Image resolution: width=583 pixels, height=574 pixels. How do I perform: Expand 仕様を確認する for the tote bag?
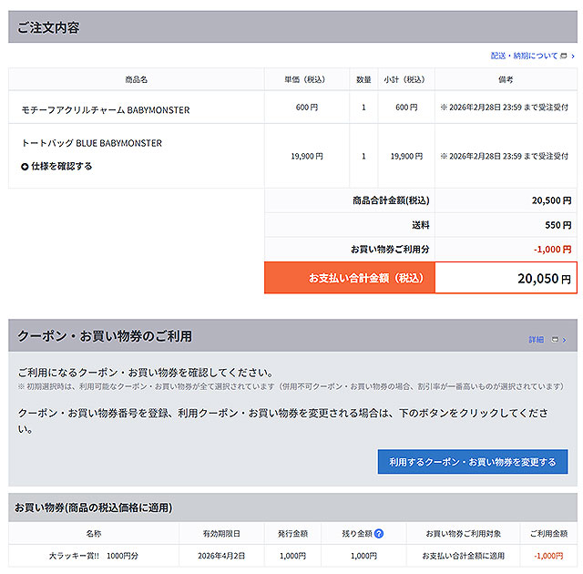[61, 167]
